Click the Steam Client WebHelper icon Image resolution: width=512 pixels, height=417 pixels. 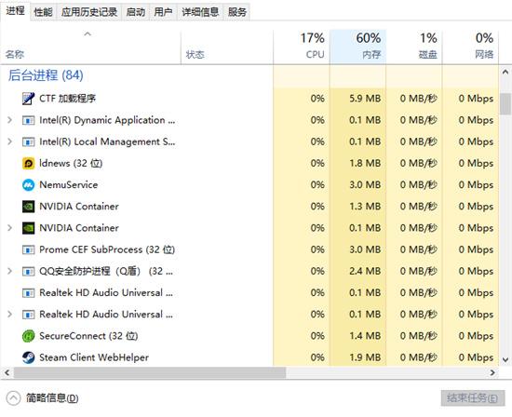[28, 357]
